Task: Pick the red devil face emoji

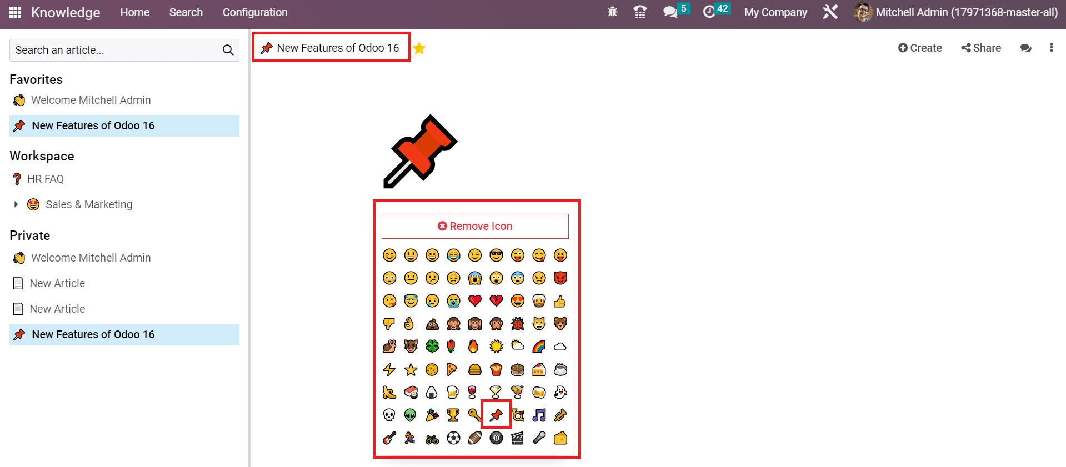Action: [560, 278]
